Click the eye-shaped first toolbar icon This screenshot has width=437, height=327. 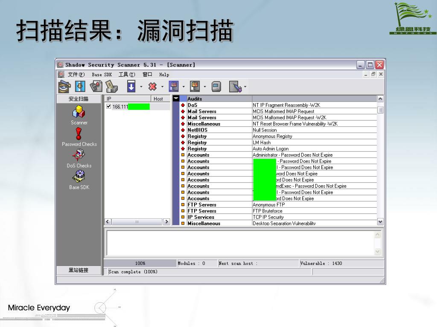pyautogui.click(x=64, y=86)
